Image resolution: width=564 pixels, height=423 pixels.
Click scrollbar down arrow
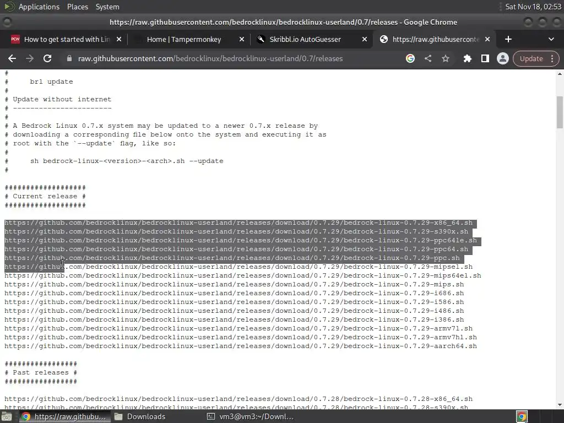(x=560, y=405)
